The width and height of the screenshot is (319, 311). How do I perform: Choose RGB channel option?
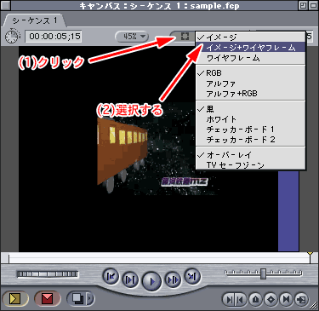[x=250, y=73]
